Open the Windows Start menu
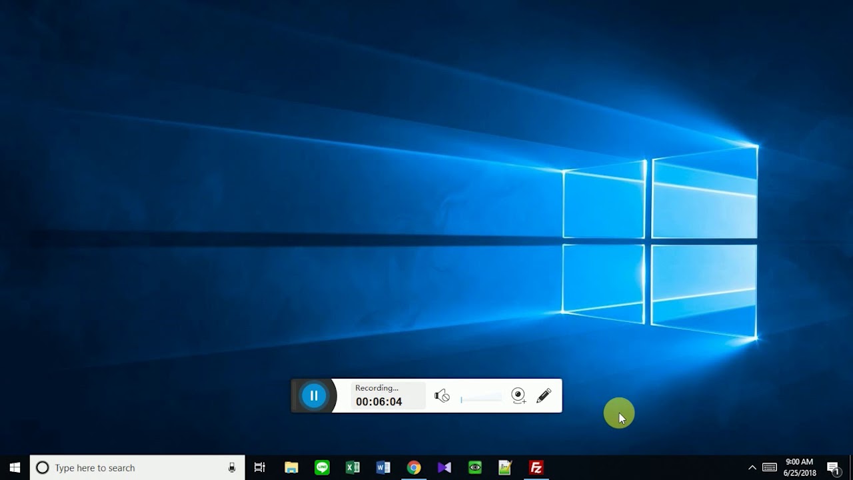Viewport: 853px width, 480px height. (15, 467)
